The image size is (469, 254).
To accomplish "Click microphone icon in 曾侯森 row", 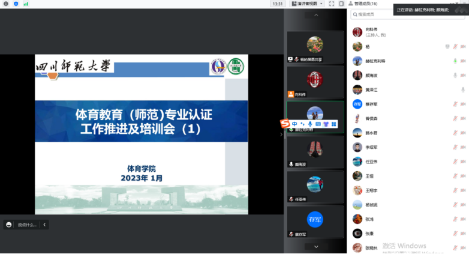I will [x=455, y=118].
